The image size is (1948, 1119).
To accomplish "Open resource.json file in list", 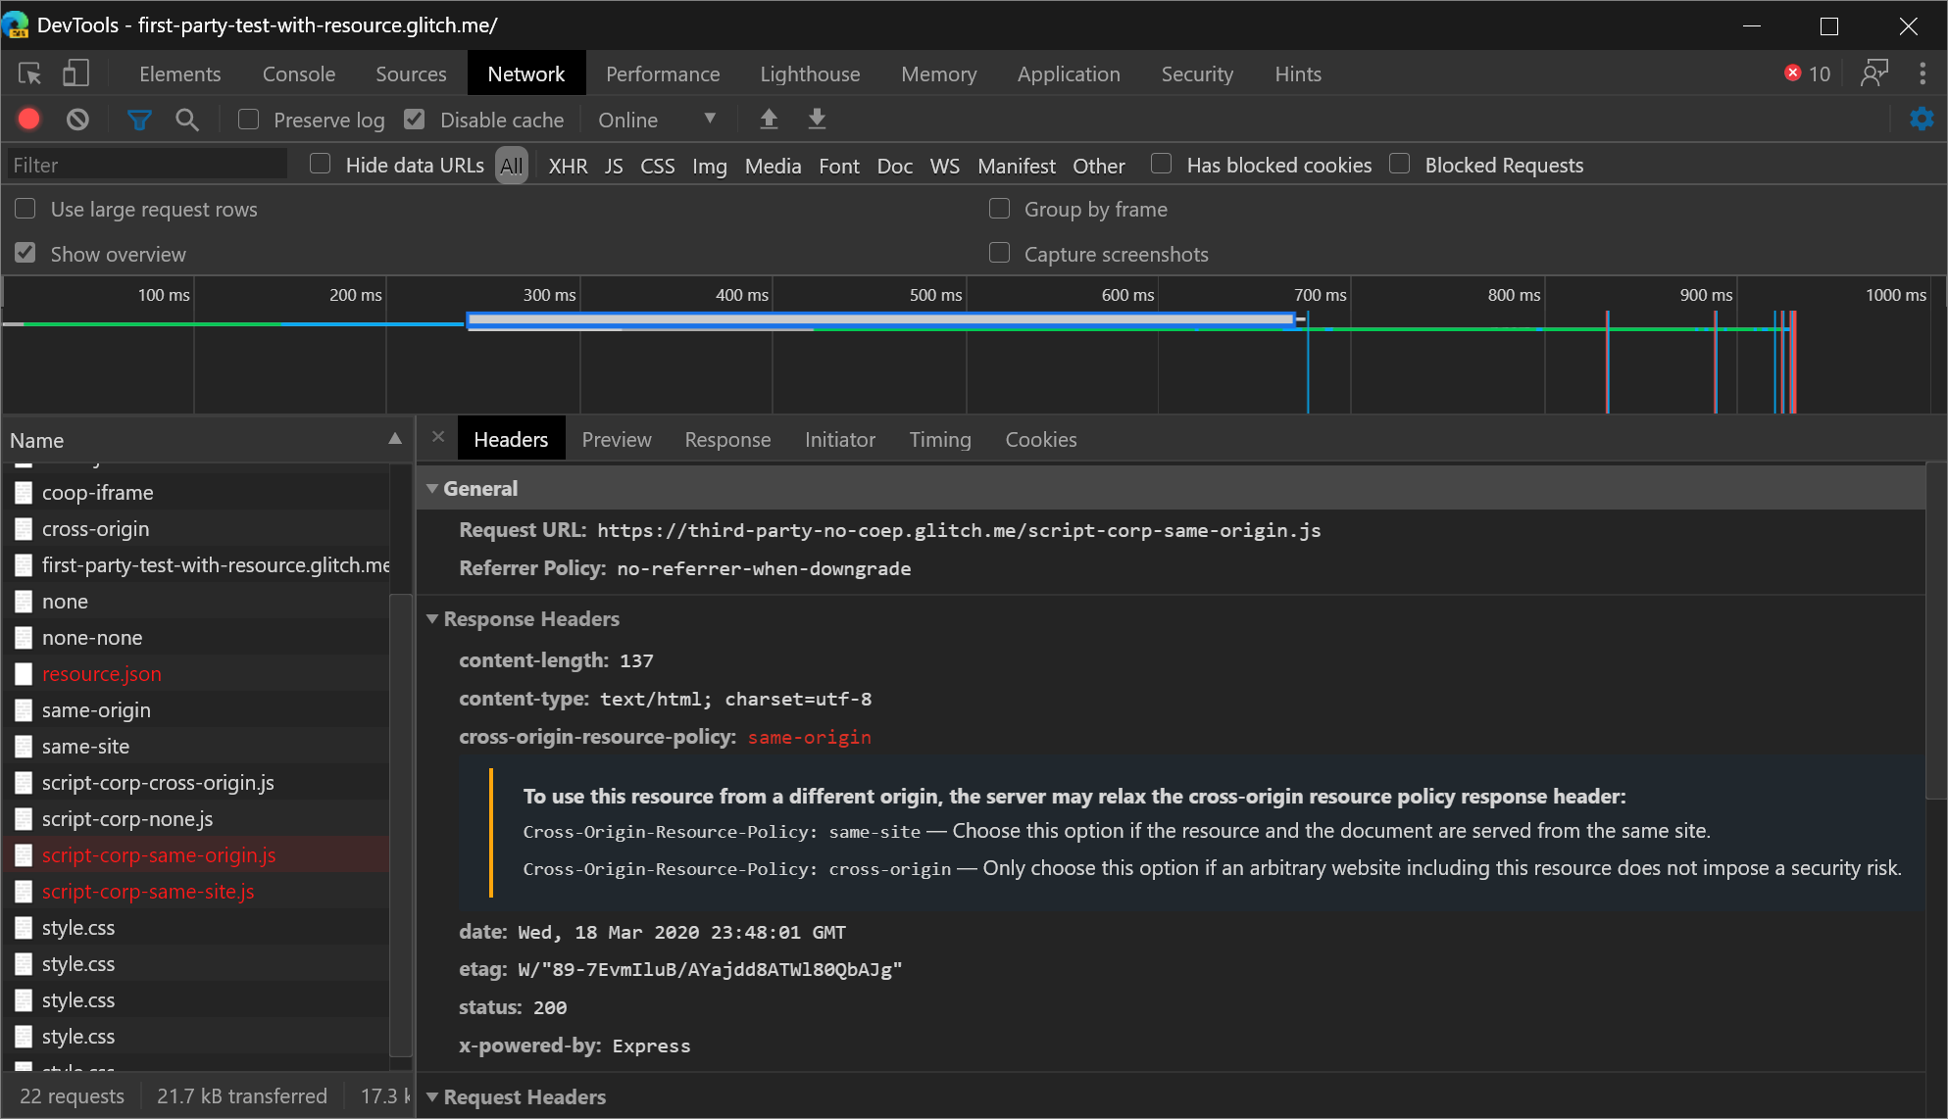I will [x=103, y=674].
